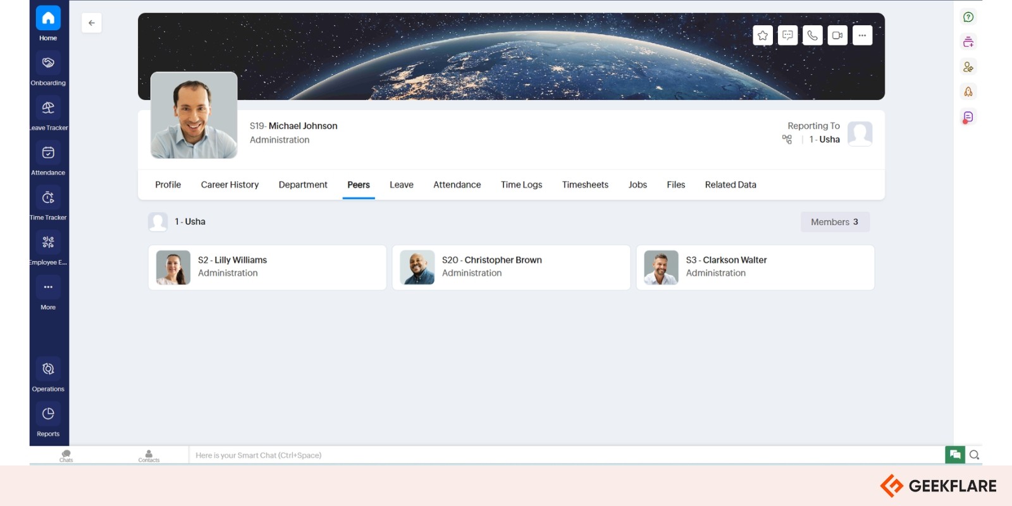1012x506 pixels.
Task: Click the 1 - Usha Reporting To link
Action: 825,139
